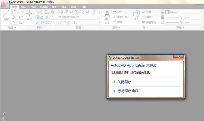Toggle the ribbon minimize button after 输出
This screenshot has height=121, width=204.
pos(84,7)
